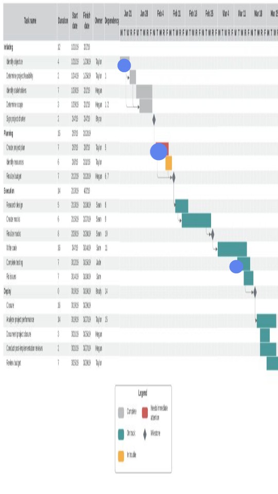Screen dimensions: 278x494
Task: Select the Planning phase row
Action: (140, 134)
